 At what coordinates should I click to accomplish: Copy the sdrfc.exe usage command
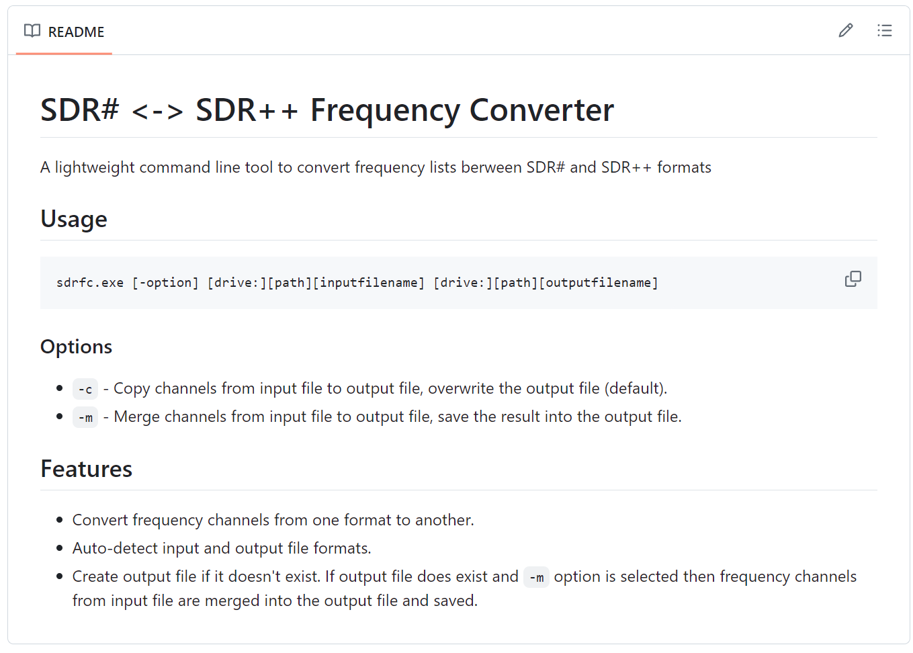click(853, 279)
